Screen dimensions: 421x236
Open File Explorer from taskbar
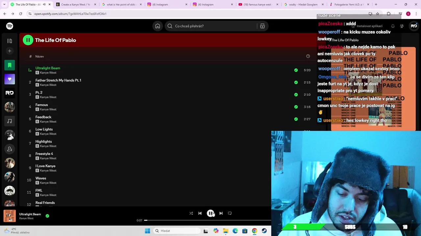point(225,231)
